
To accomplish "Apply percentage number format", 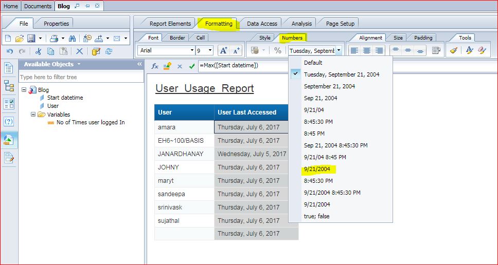I will (x=278, y=50).
